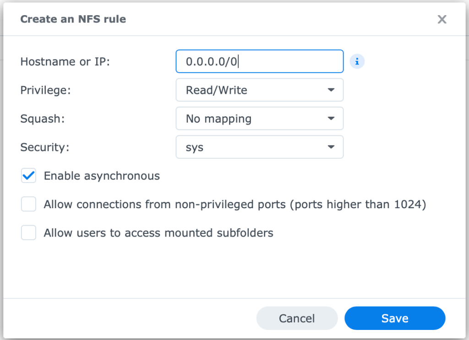The image size is (469, 340).
Task: Click the info icon beside Hostname field
Action: click(357, 61)
